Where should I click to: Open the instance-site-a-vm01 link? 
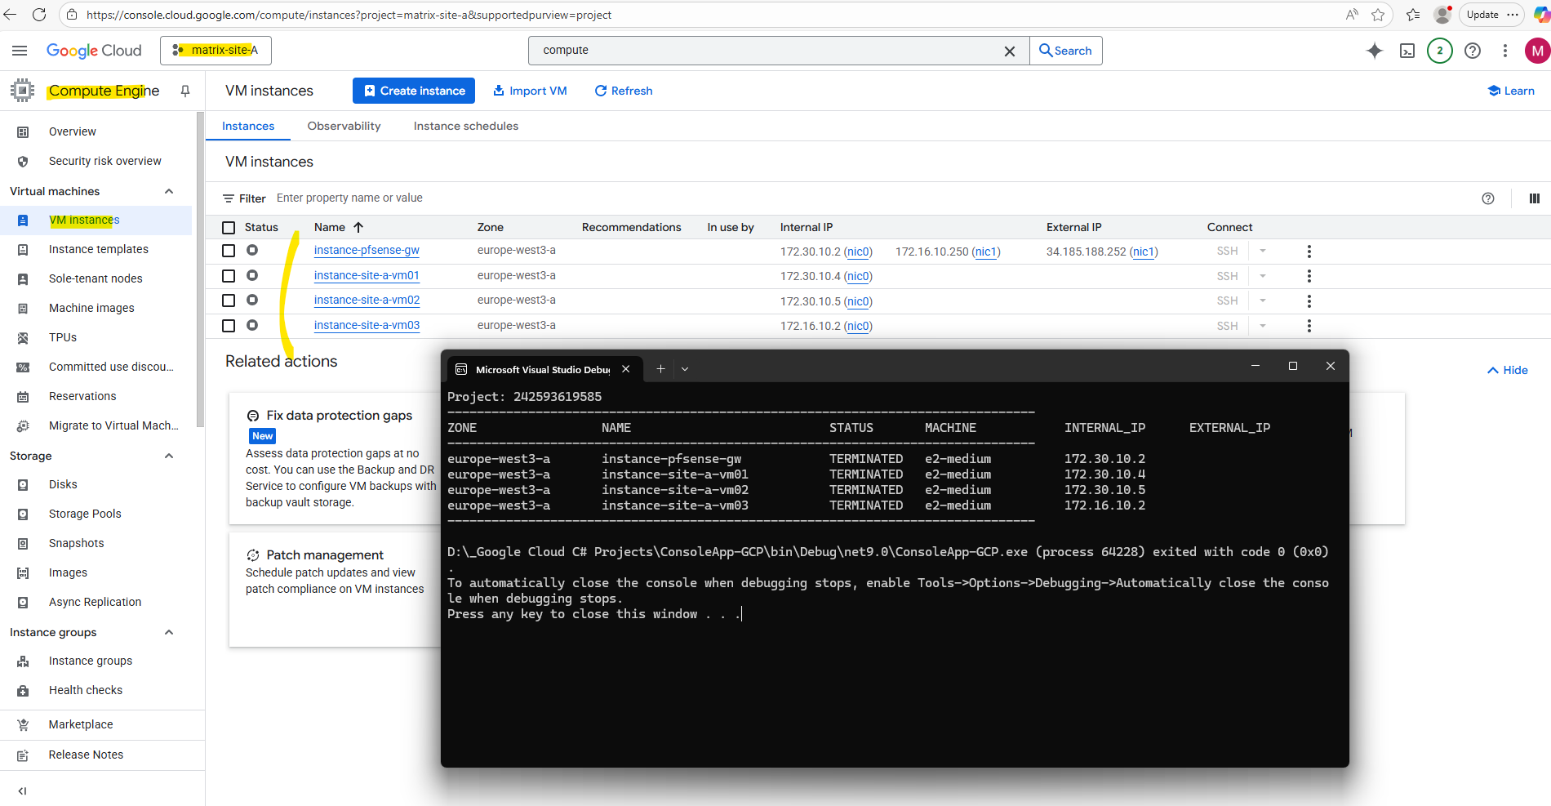tap(367, 275)
